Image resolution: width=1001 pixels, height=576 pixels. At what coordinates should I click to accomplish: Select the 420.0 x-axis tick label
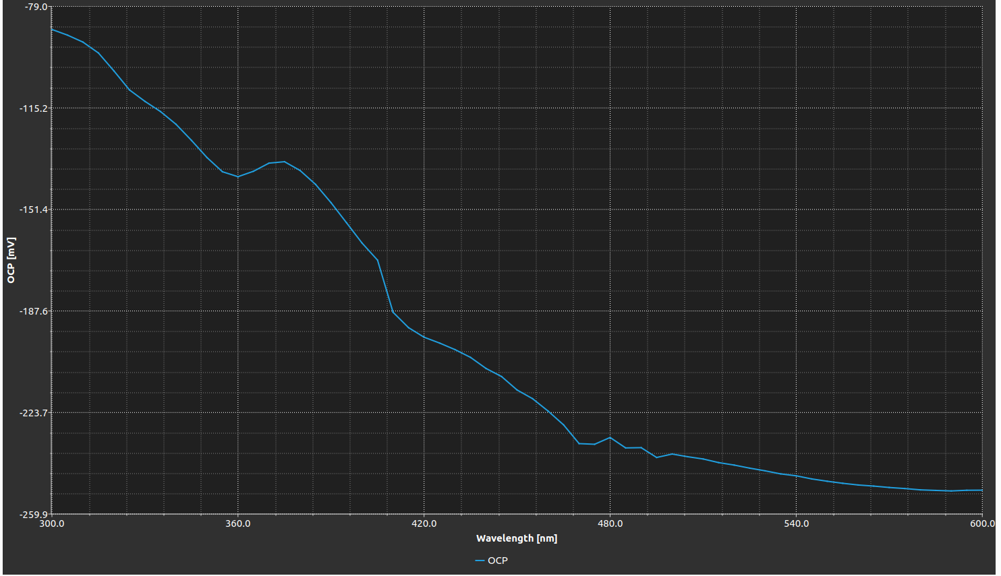tap(424, 523)
